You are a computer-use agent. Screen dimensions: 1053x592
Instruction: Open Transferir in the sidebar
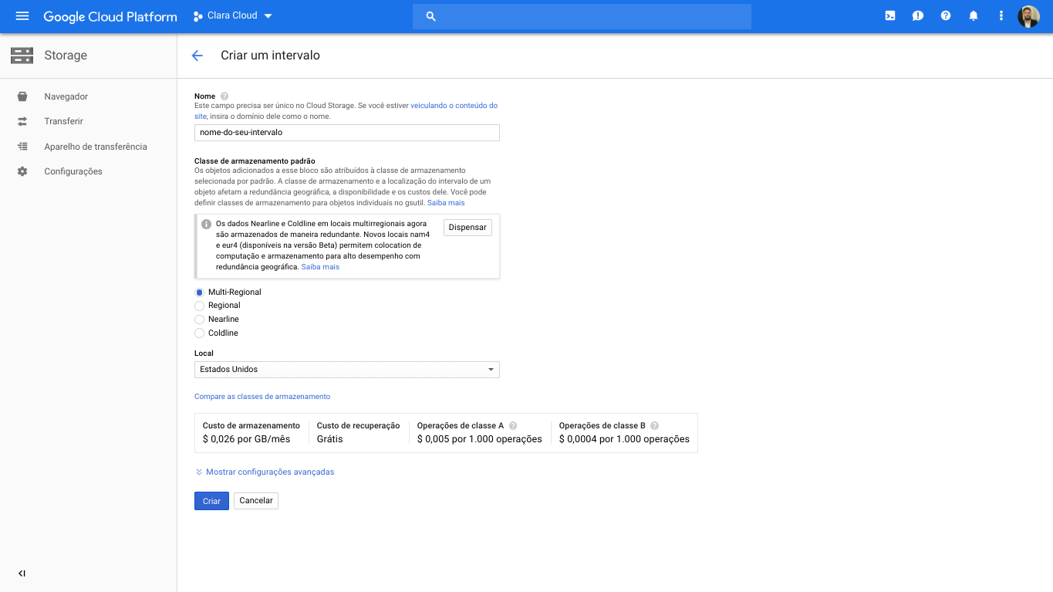[63, 121]
